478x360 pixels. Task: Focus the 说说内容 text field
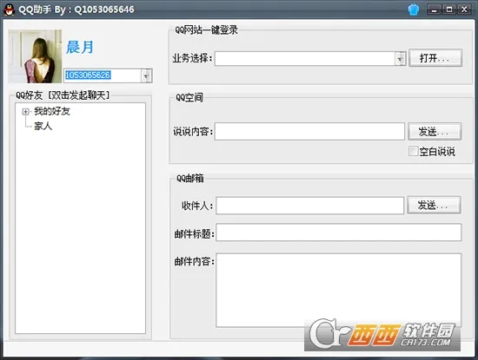click(x=309, y=132)
